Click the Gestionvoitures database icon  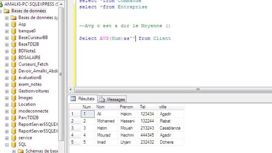click(14, 91)
